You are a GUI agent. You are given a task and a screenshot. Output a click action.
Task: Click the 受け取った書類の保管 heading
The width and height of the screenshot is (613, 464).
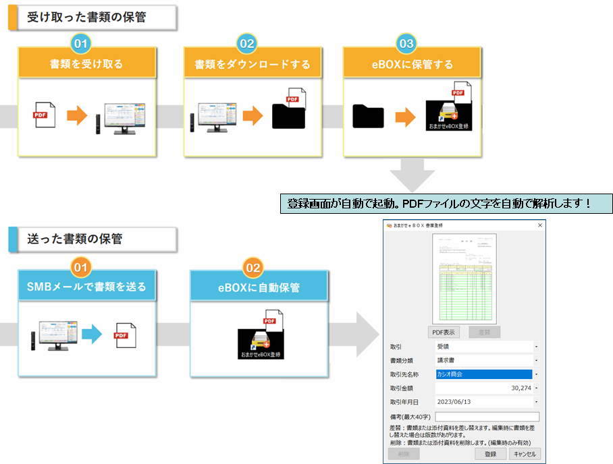tap(86, 17)
